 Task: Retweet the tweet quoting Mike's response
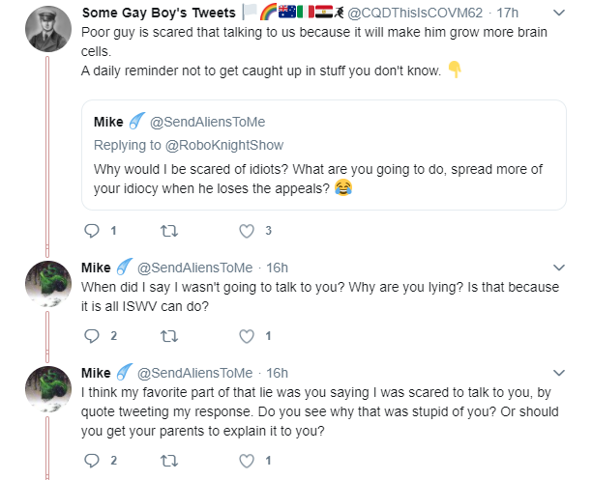(169, 231)
